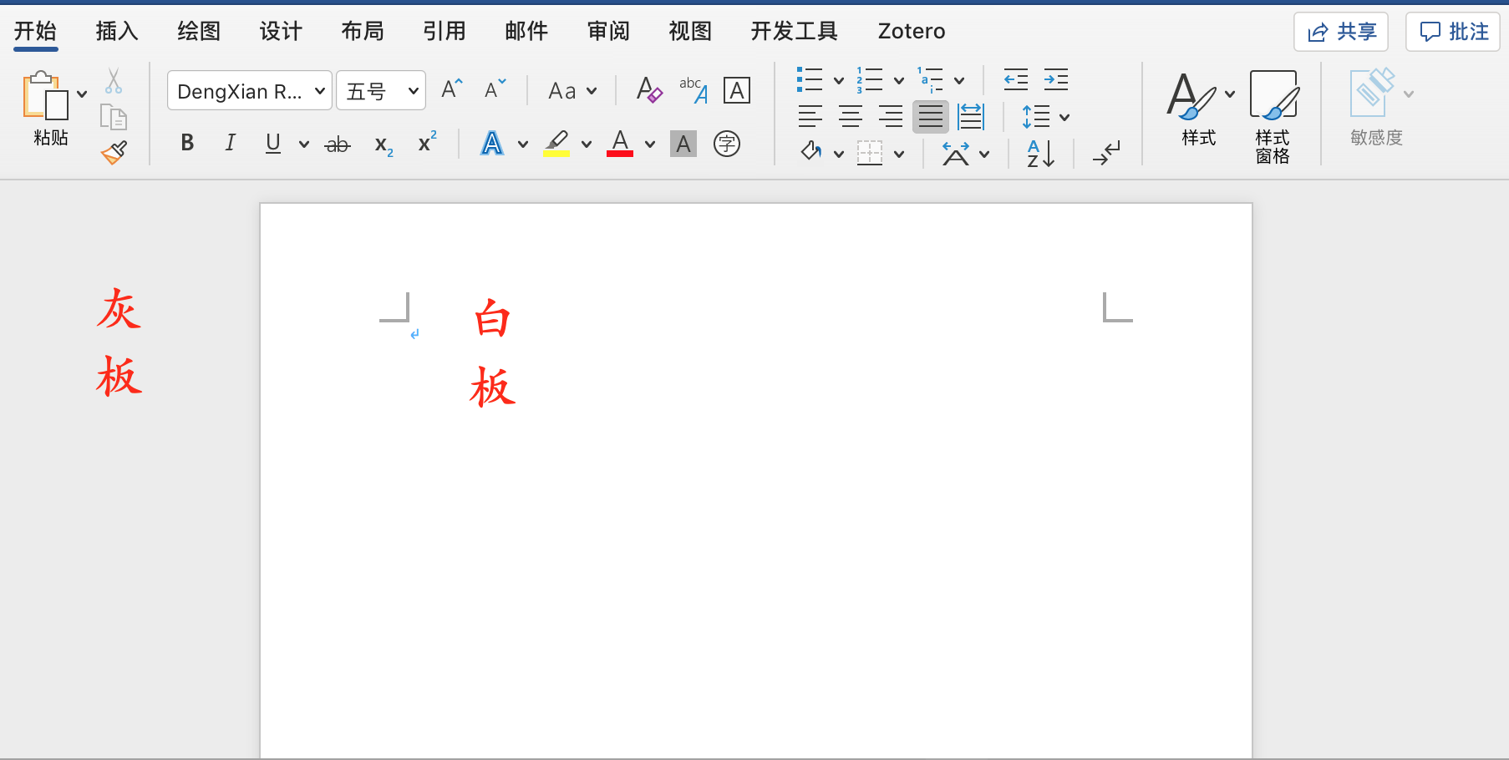Expand underline style options arrow
Screen dimensions: 1509x760
(304, 144)
